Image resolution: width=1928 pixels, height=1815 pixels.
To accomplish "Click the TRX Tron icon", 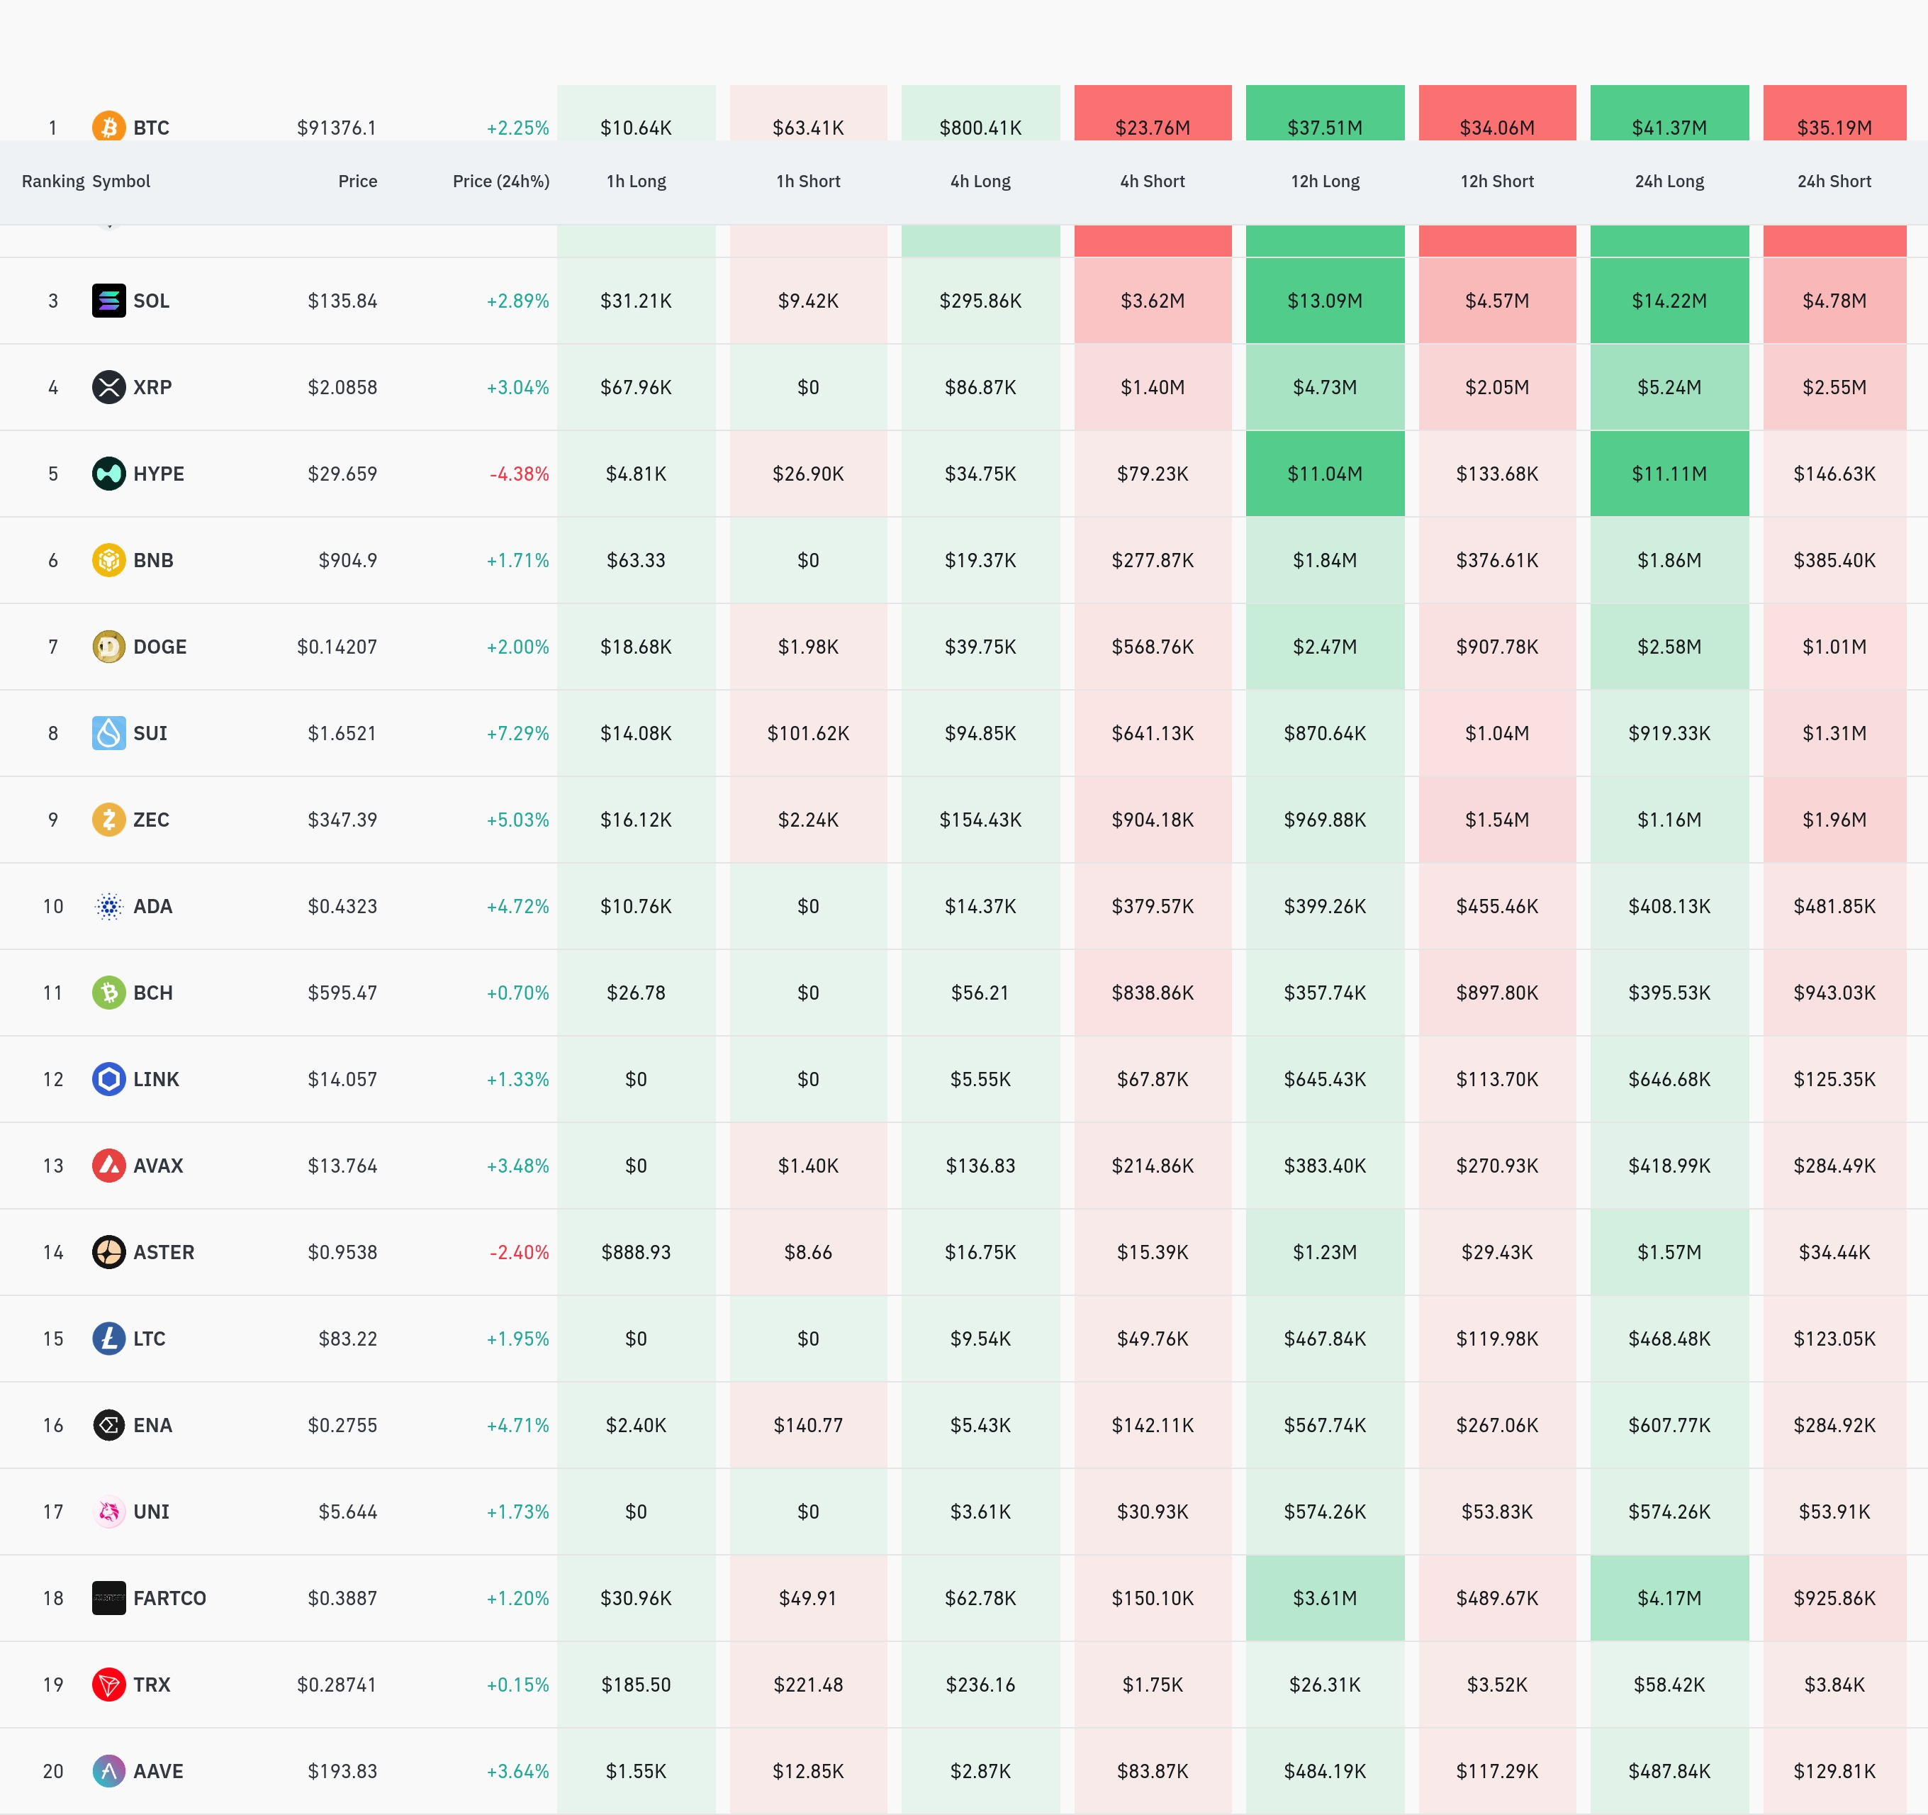I will 108,1684.
